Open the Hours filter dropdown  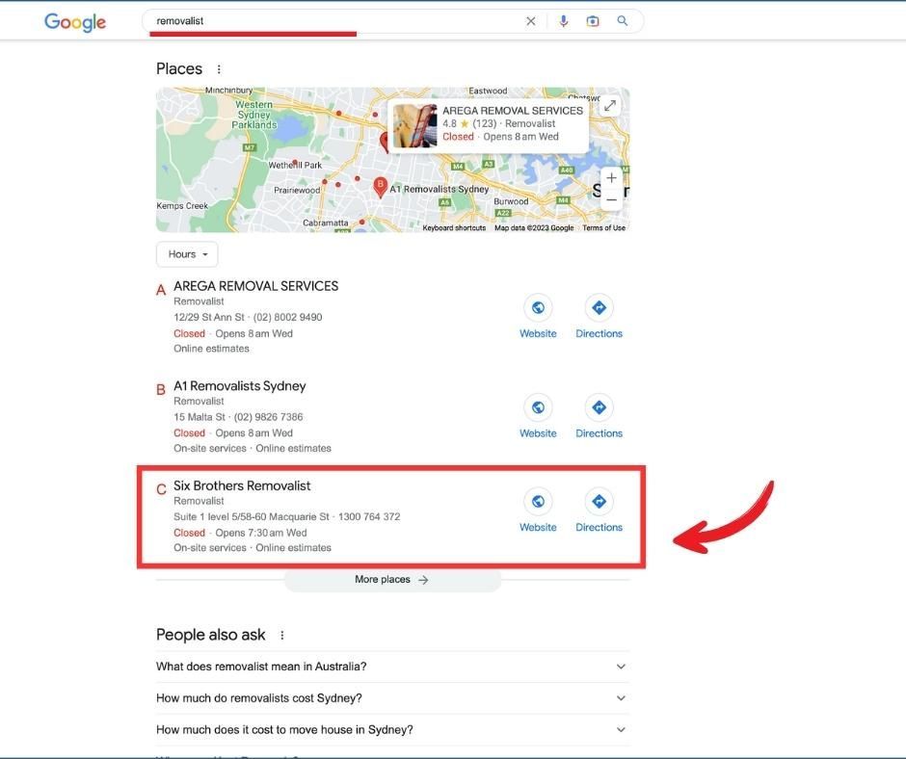point(187,254)
